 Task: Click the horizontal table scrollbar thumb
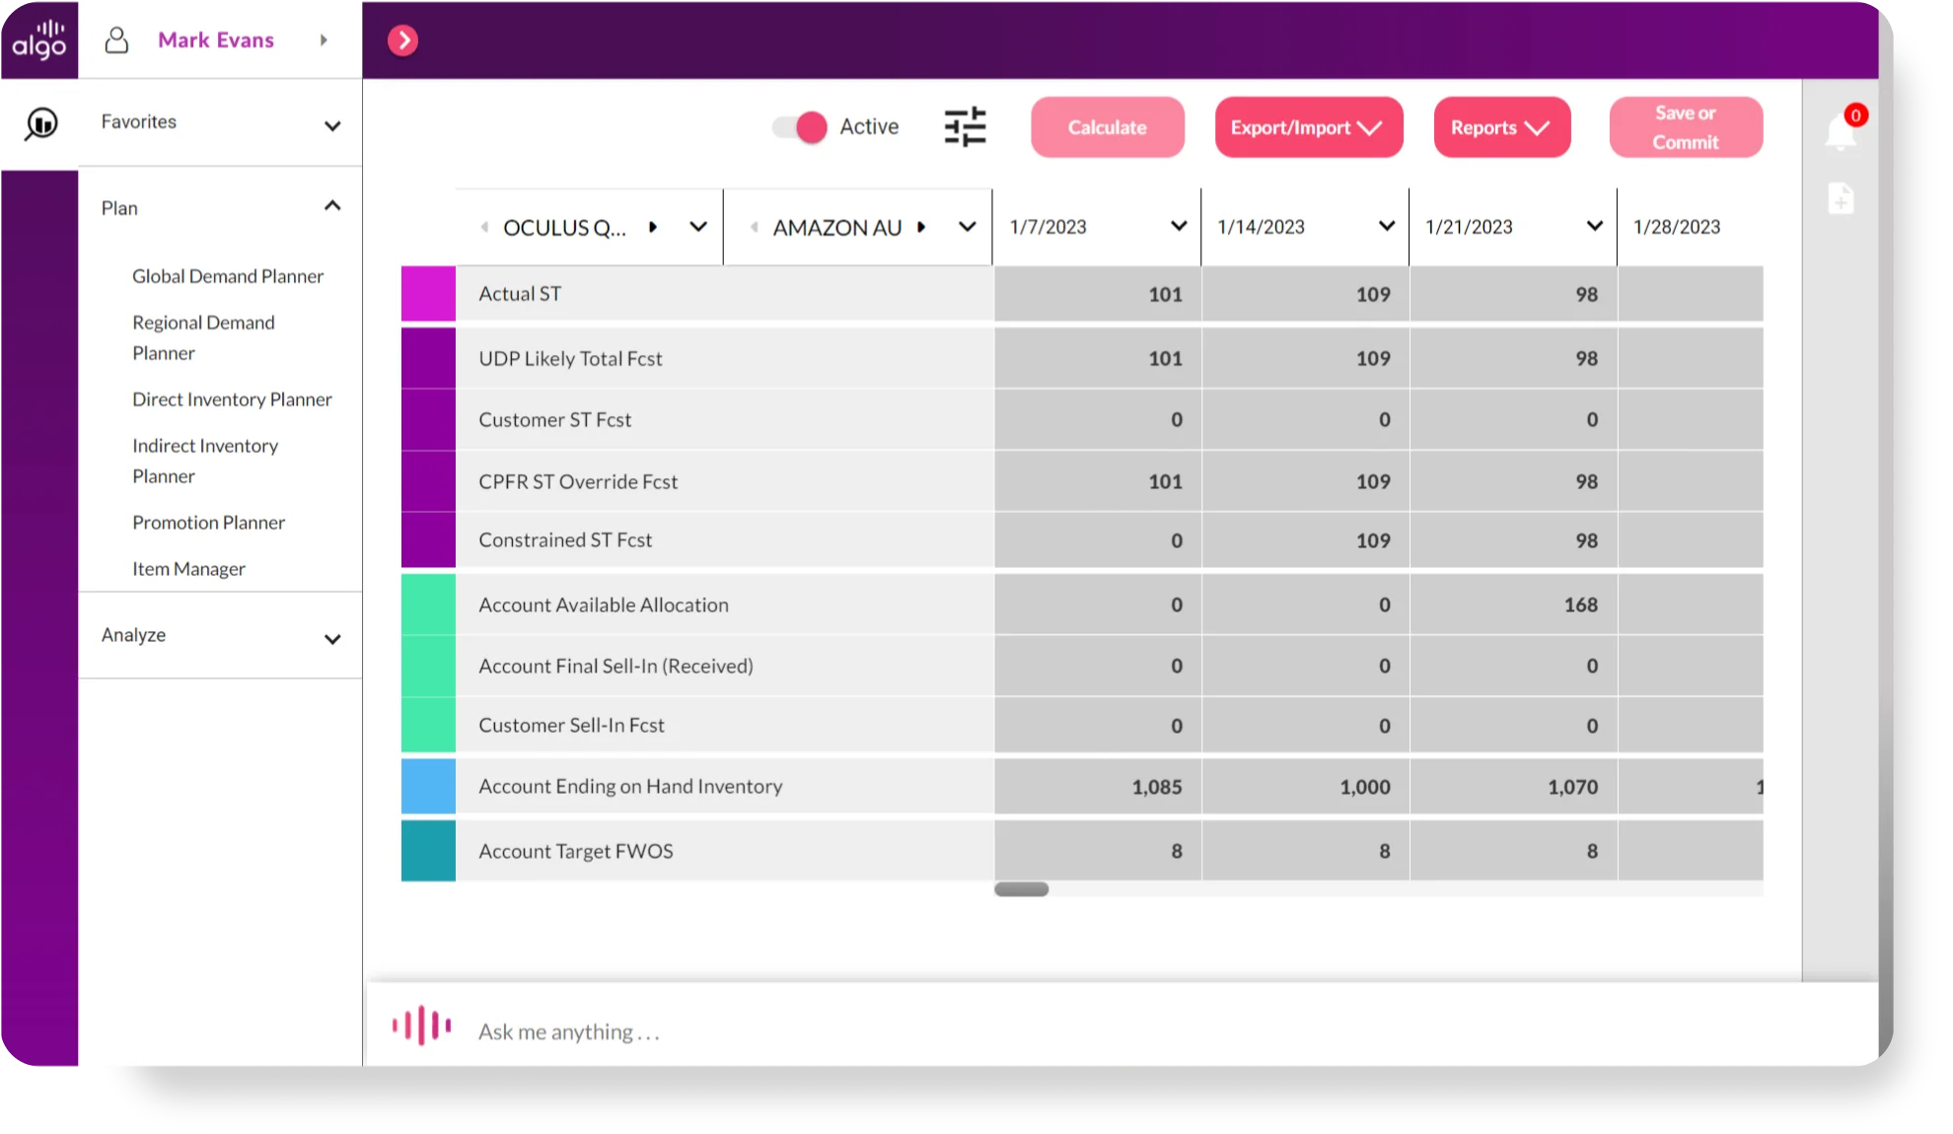(1021, 889)
